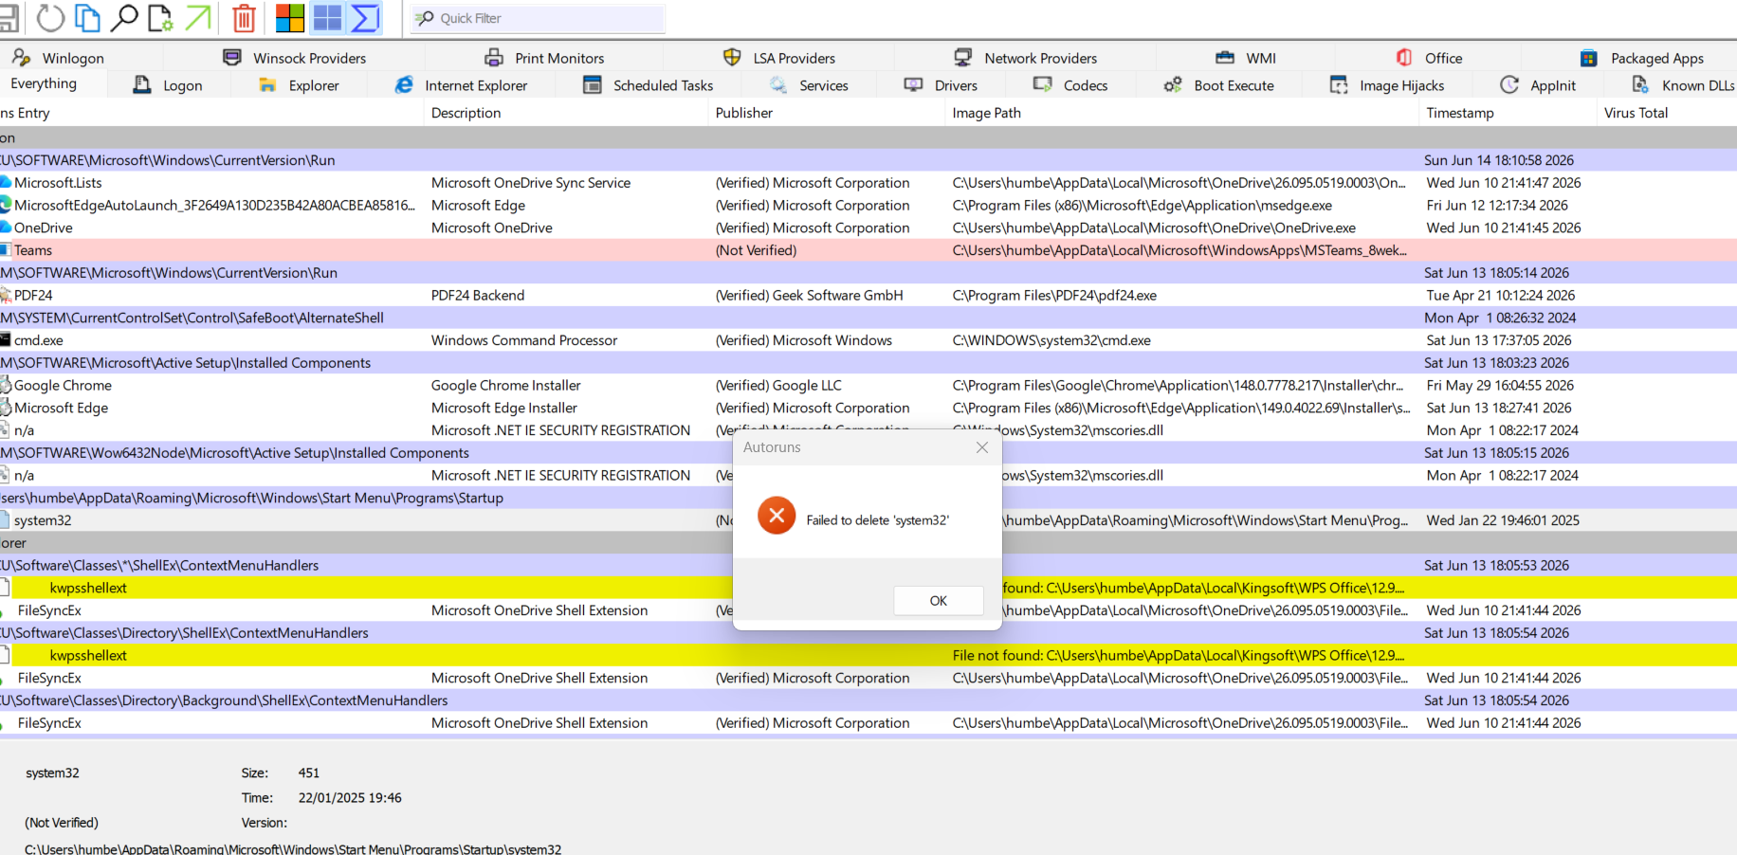Click the printer icon of Print Monitors
This screenshot has width=1737, height=855.
point(494,58)
